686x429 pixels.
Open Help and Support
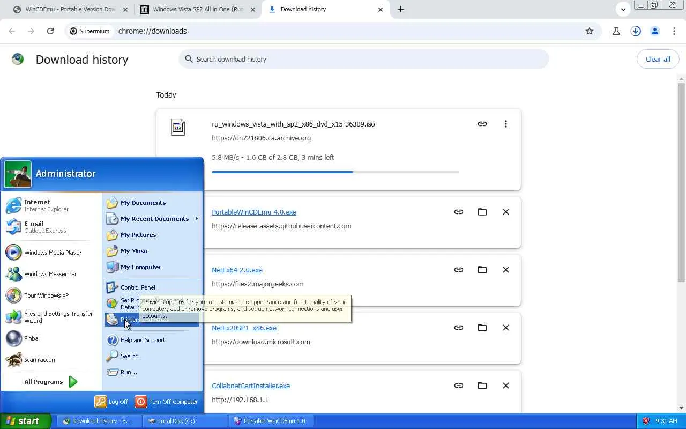pyautogui.click(x=152, y=340)
